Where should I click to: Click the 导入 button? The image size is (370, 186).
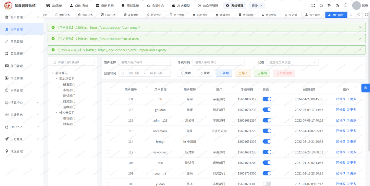coord(243,73)
